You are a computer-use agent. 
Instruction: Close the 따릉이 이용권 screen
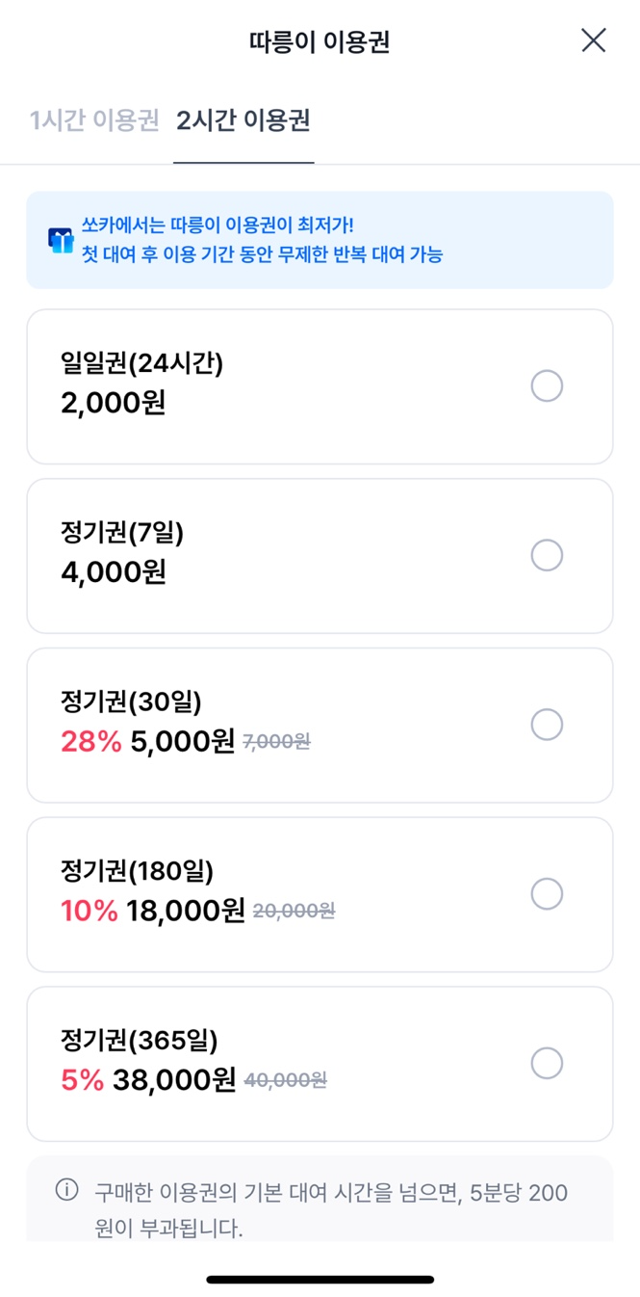(593, 40)
